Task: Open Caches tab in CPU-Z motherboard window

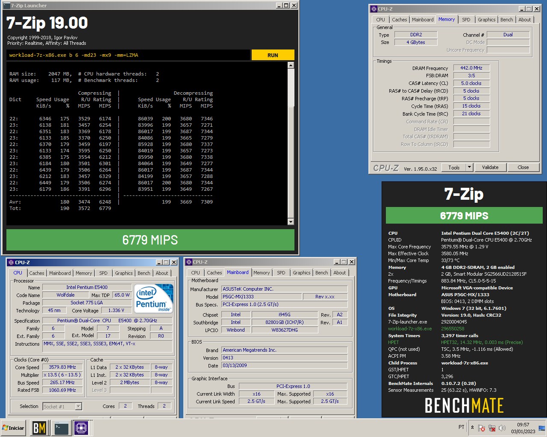Action: (x=215, y=273)
